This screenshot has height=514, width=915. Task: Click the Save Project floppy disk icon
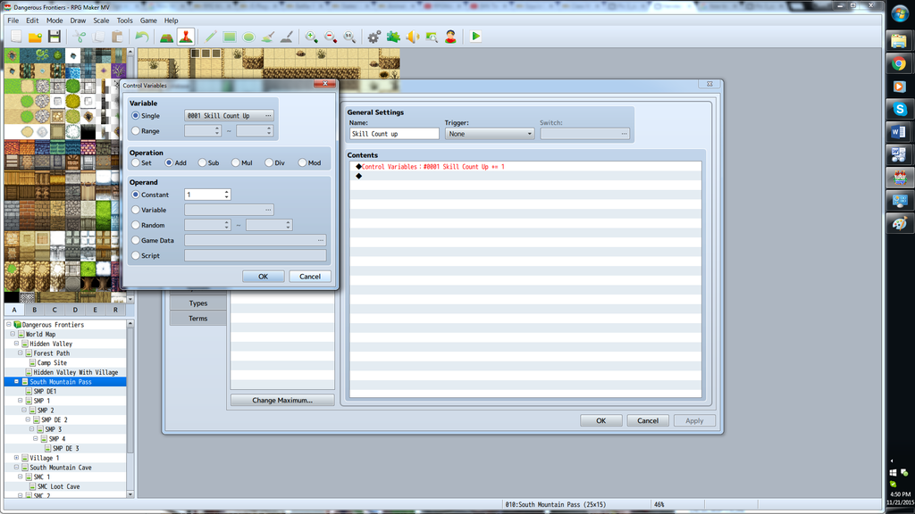pyautogui.click(x=55, y=37)
